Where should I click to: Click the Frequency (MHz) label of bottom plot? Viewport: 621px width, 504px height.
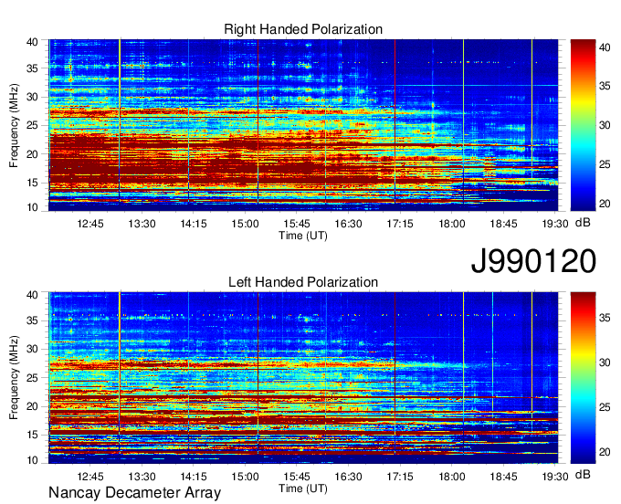pyautogui.click(x=14, y=378)
